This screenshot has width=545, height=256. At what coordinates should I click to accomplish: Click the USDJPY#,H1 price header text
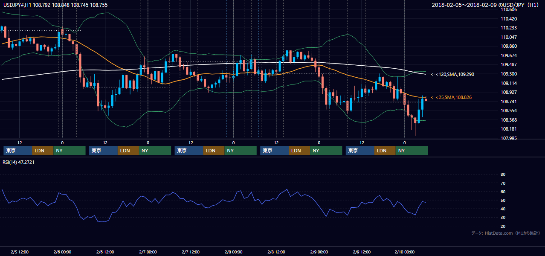click(x=55, y=5)
